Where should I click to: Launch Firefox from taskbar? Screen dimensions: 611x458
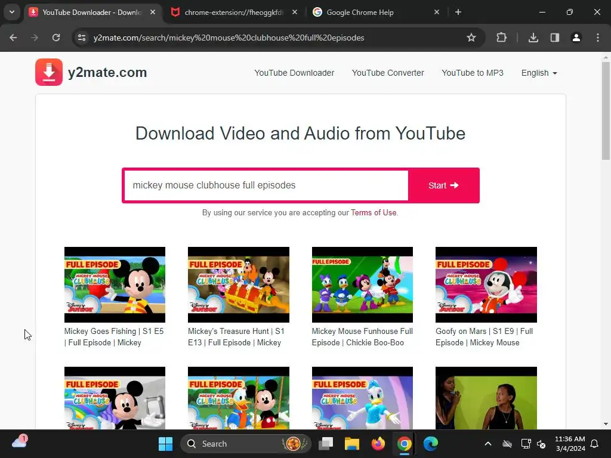coord(378,444)
